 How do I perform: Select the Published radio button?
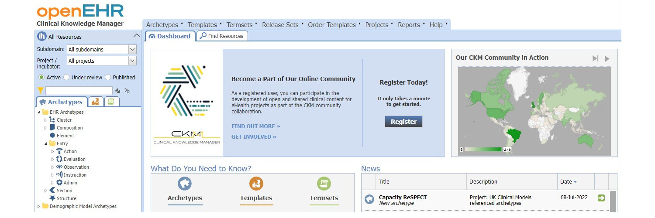pyautogui.click(x=108, y=77)
